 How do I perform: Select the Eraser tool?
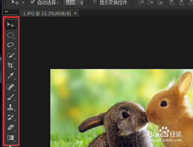coord(11,128)
